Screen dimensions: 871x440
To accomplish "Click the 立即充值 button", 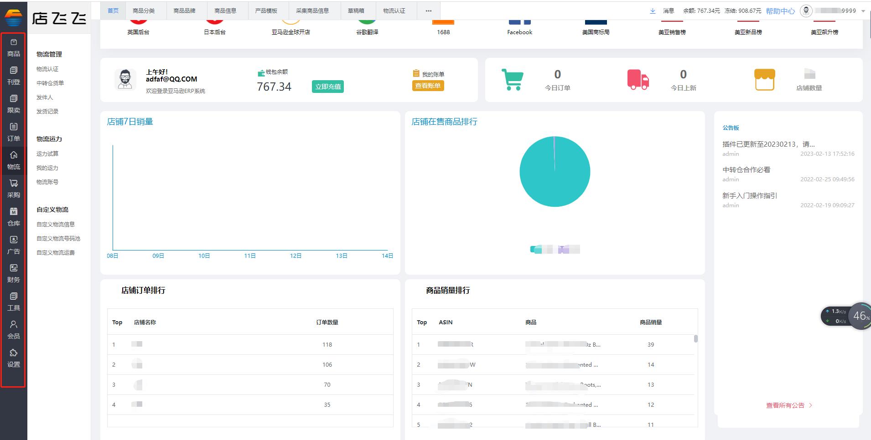I will pos(328,87).
